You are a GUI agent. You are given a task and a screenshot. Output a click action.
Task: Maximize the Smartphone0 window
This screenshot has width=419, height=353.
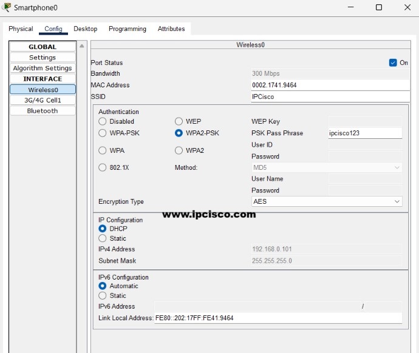click(x=379, y=7)
